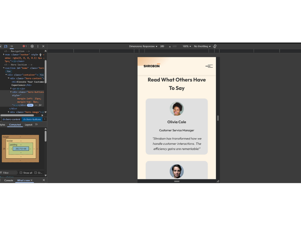Expand the hero-buttons div ellipsis

(x=17, y=105)
